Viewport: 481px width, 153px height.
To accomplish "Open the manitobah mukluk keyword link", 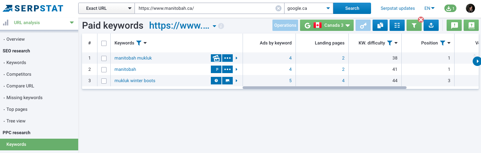I will [133, 58].
